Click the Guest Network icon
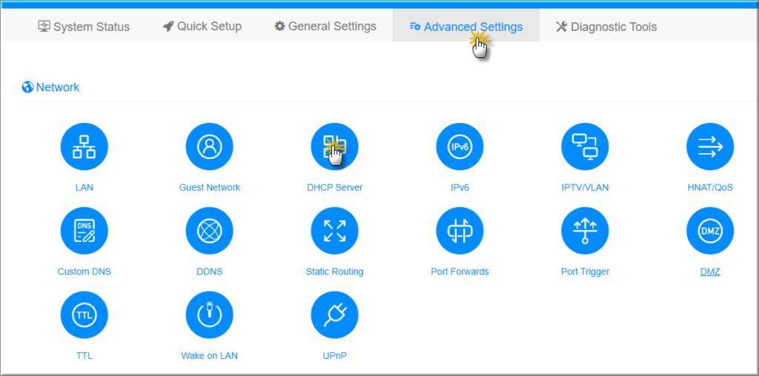Viewport: 759px width, 376px height. [x=209, y=147]
